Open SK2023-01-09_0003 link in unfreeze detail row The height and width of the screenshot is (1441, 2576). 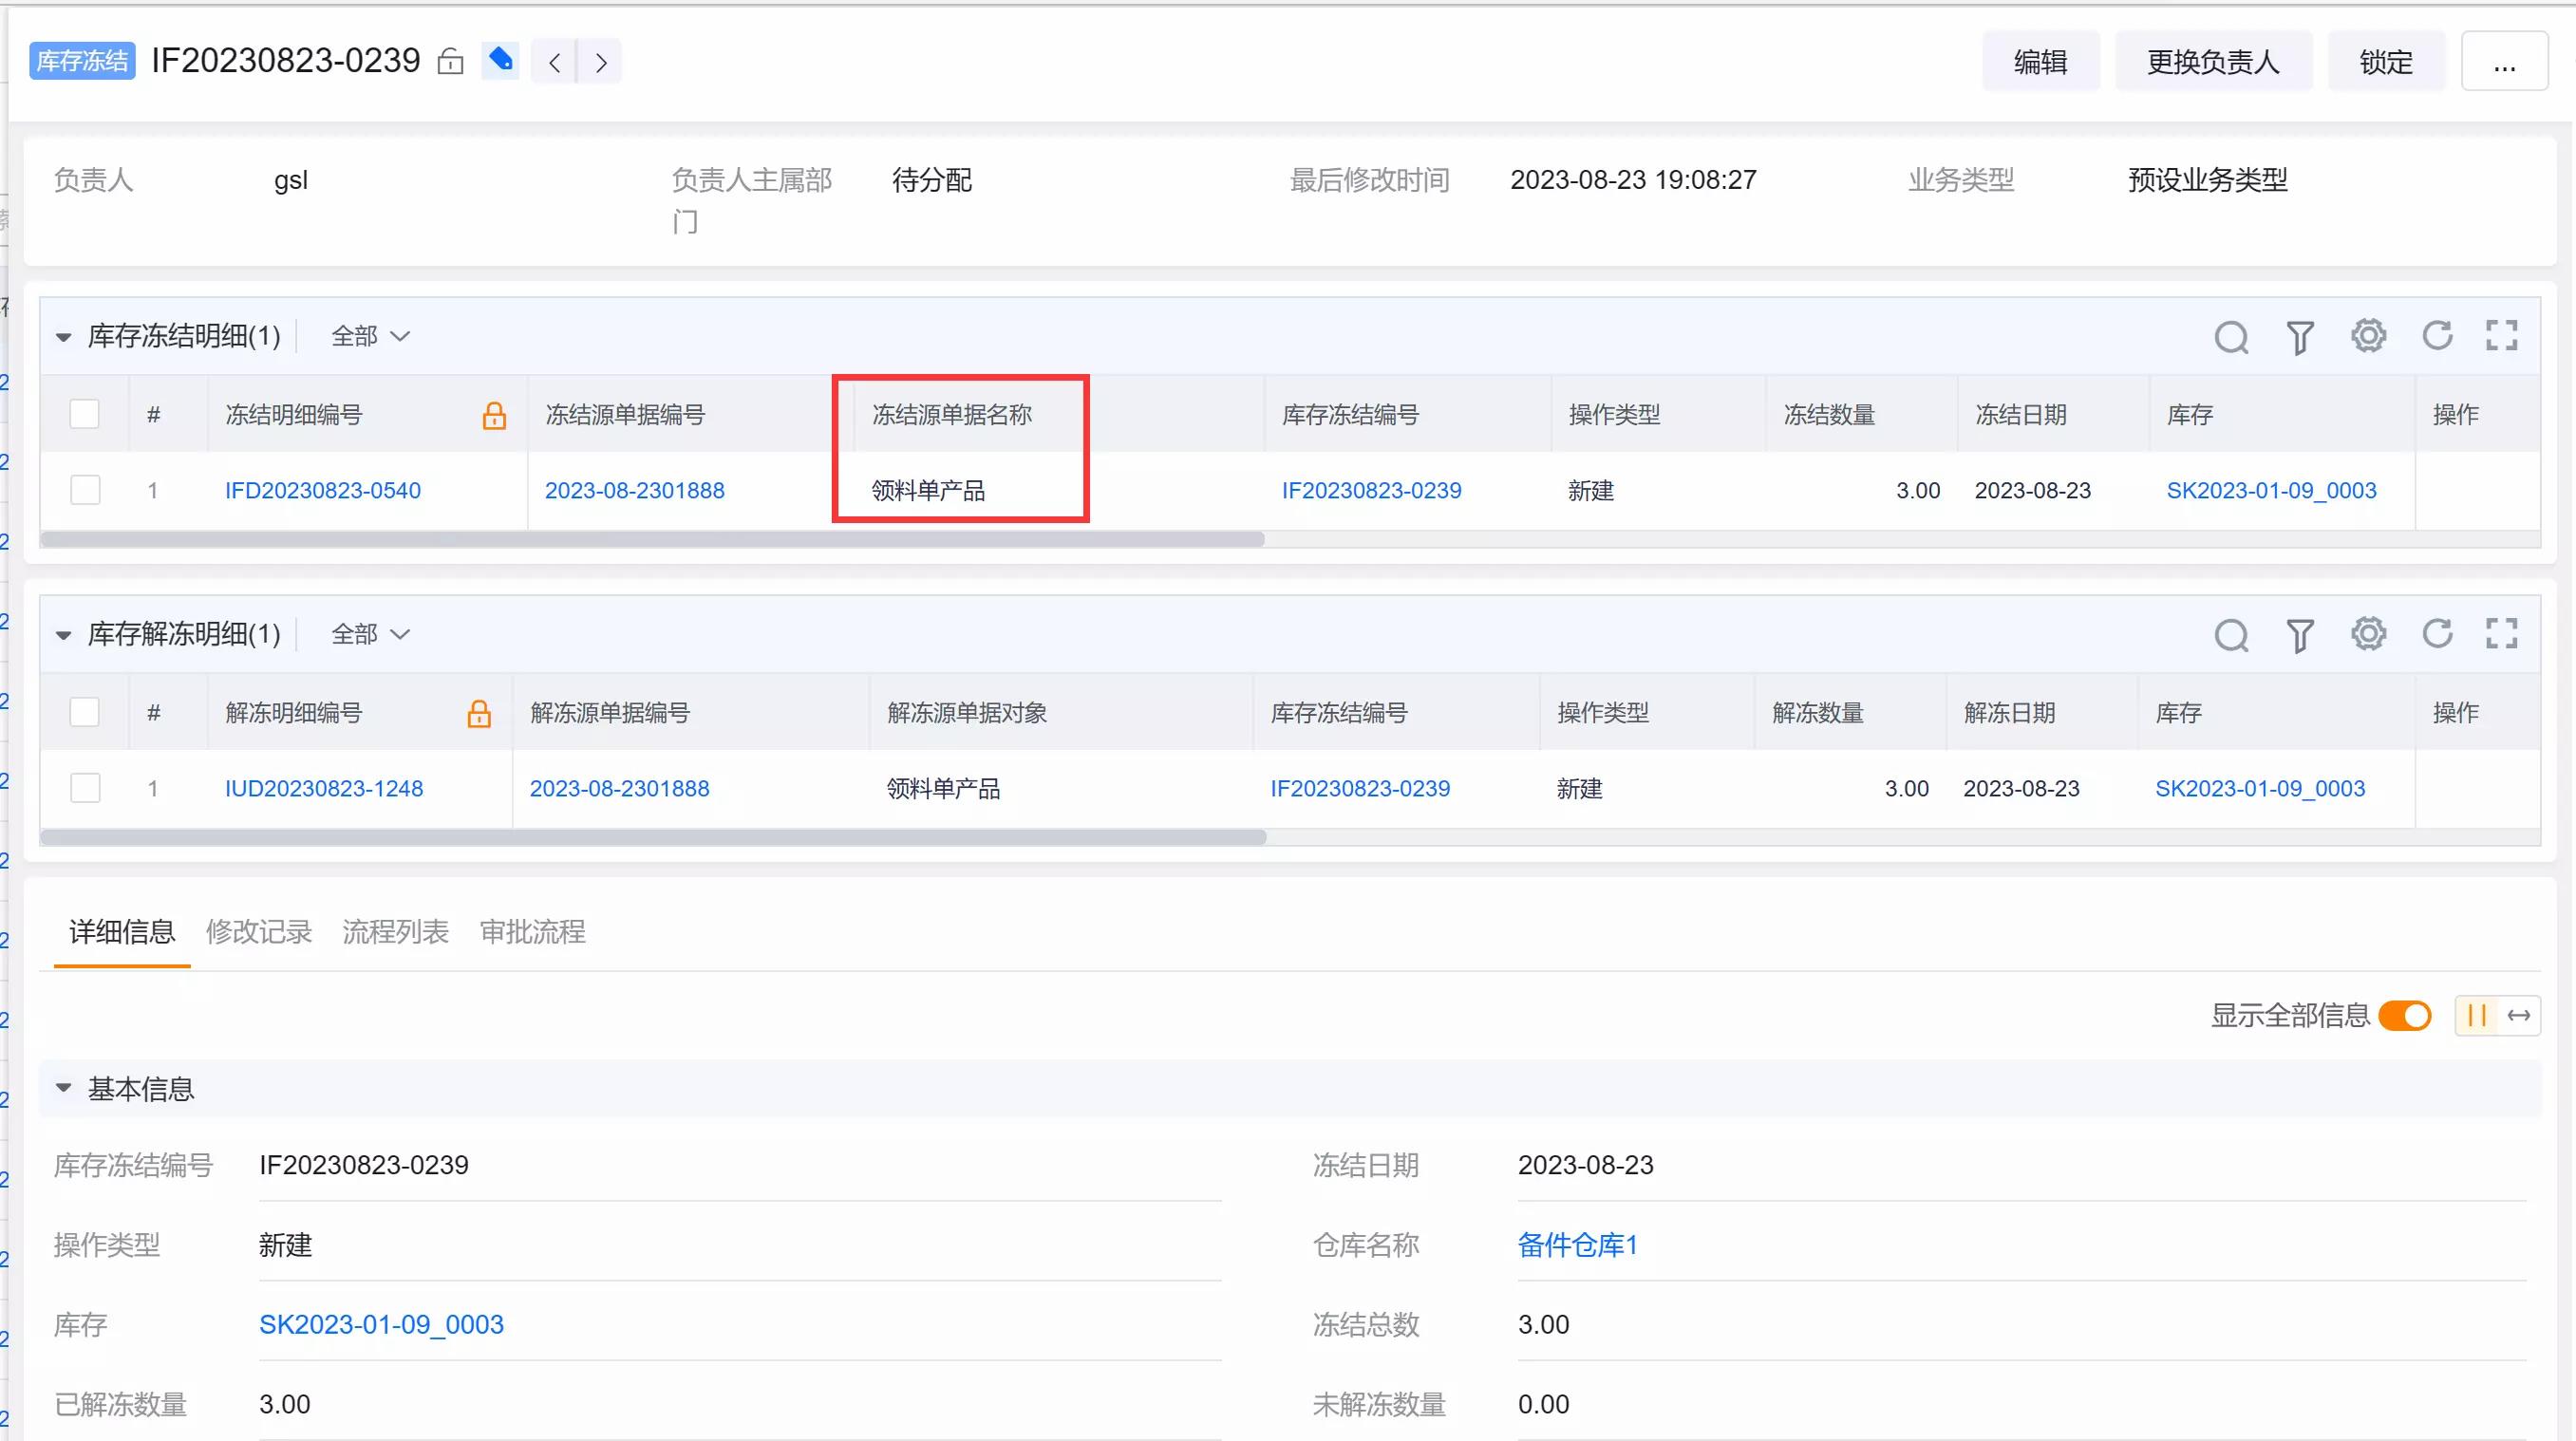click(2260, 788)
